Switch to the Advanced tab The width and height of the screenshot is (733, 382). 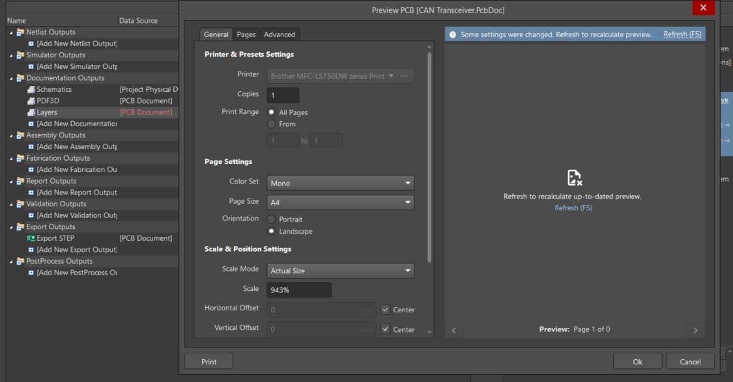tap(280, 34)
